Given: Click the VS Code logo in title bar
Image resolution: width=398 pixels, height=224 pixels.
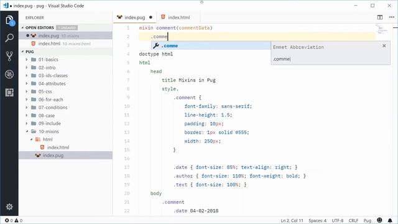Looking at the screenshot, I should (6, 6).
